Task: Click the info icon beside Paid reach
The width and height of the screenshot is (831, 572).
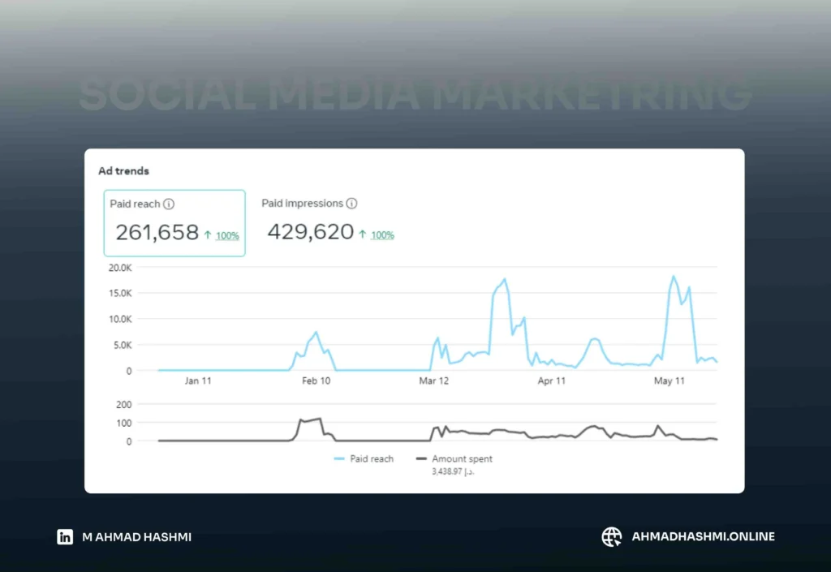Action: tap(169, 204)
